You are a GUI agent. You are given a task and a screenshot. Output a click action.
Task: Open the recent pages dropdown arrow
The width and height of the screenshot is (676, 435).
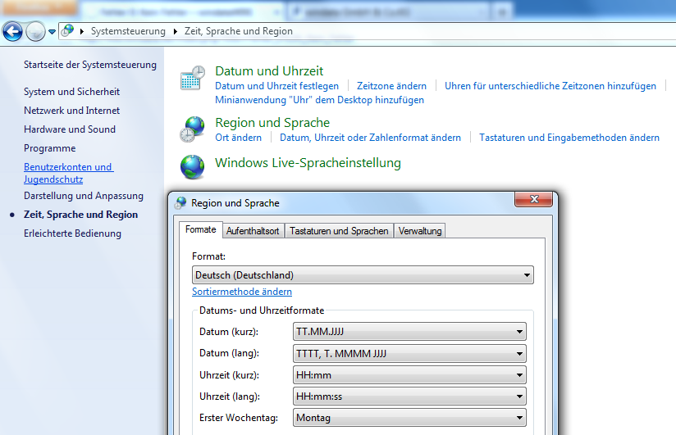[x=52, y=31]
